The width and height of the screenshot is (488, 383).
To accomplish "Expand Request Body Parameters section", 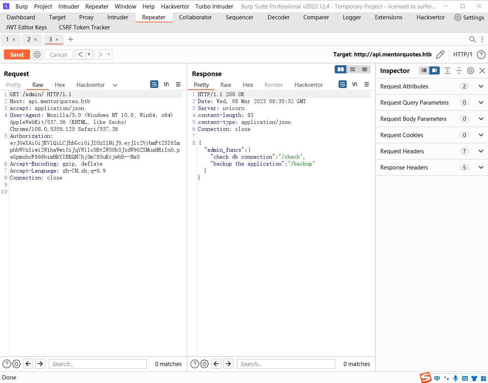I will pyautogui.click(x=481, y=119).
